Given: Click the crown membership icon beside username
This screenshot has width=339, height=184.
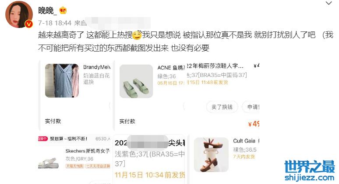Looking at the screenshot, I should click(63, 10).
